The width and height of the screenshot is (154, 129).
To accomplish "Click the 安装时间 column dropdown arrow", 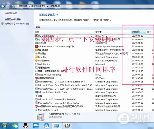I will point(144,32).
